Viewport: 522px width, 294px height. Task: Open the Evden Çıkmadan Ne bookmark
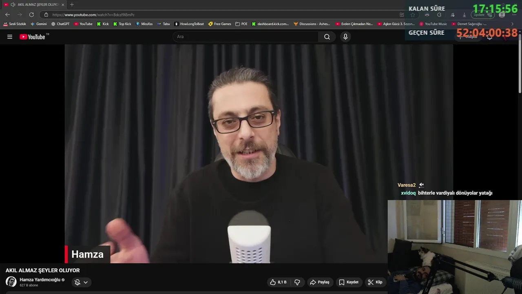(x=354, y=24)
